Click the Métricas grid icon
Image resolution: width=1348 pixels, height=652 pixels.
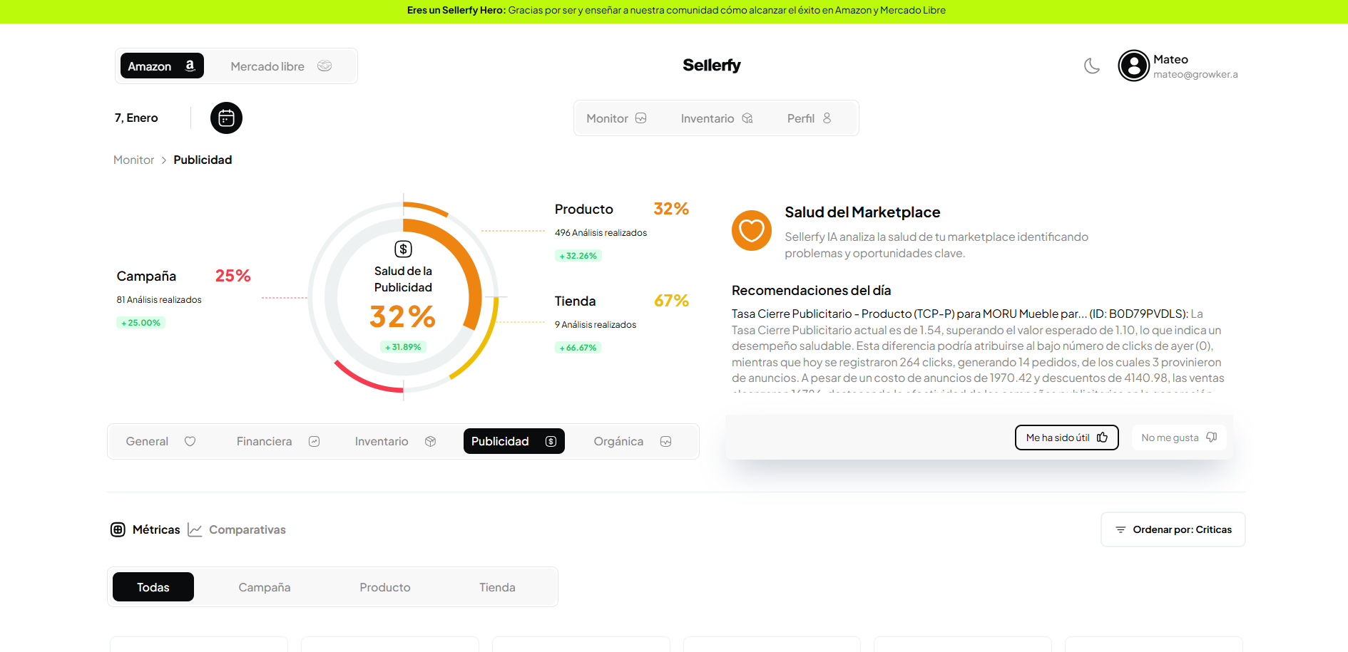pos(118,529)
